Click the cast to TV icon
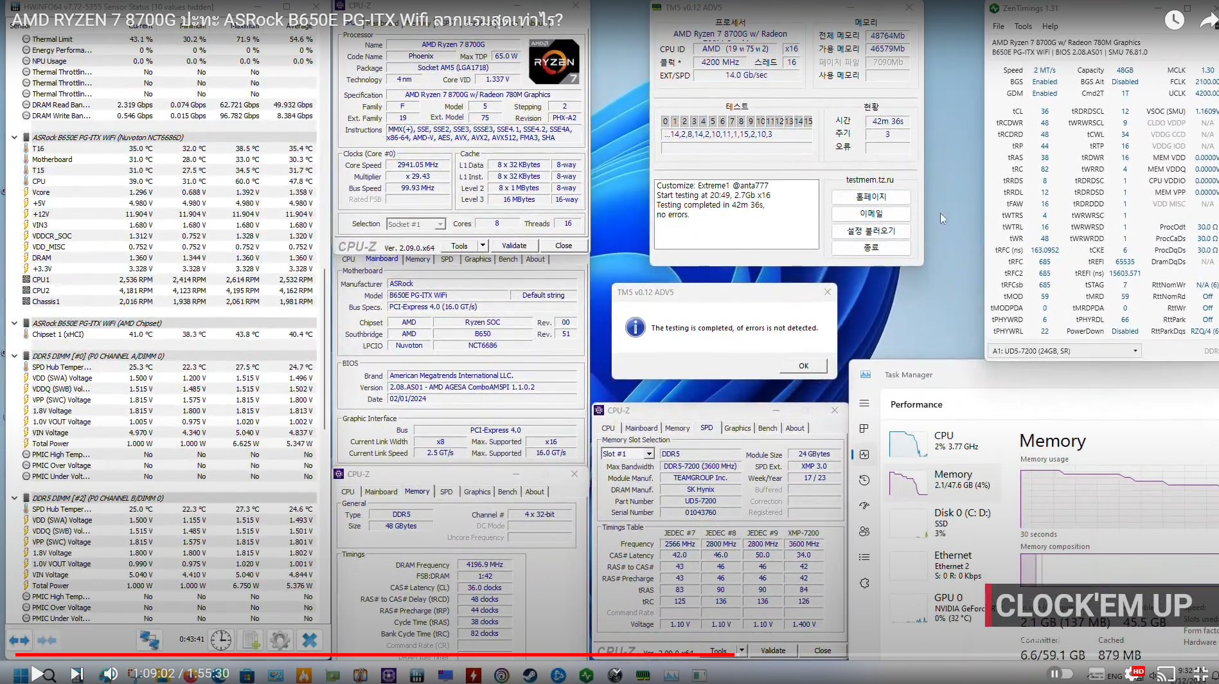Screen dimensions: 1219x684 pos(1166,674)
